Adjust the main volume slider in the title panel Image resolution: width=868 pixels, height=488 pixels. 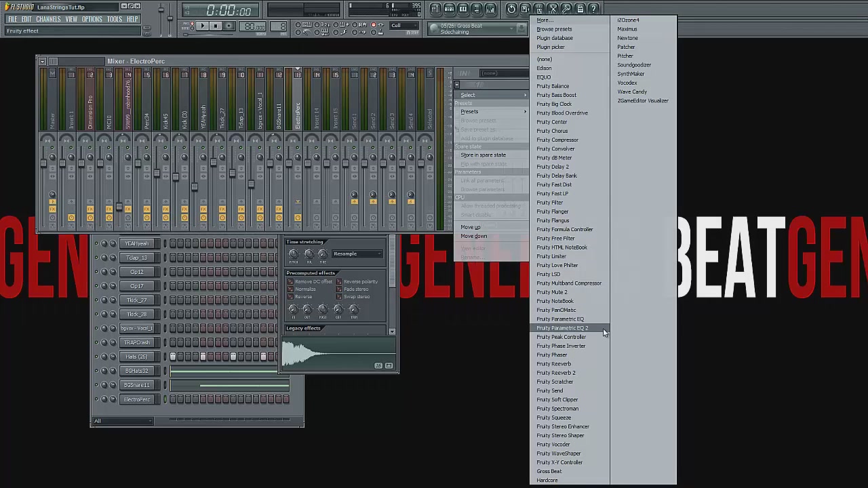tap(161, 11)
